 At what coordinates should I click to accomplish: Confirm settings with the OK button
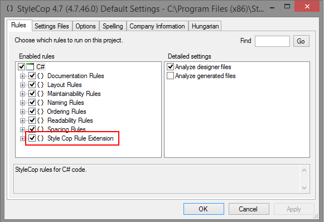pyautogui.click(x=204, y=209)
